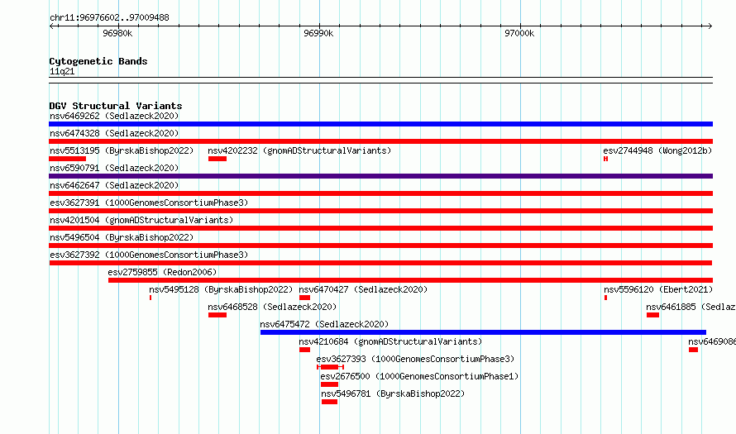This screenshot has height=434, width=736.
Task: Click the tiny red marker under nsv5495128
Action: tap(151, 298)
